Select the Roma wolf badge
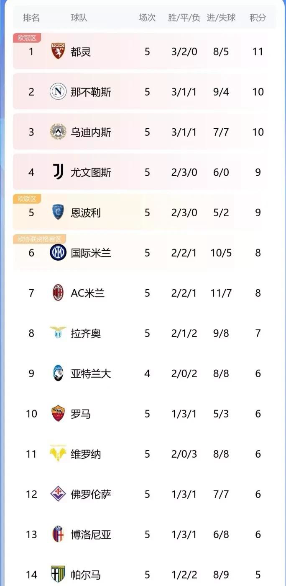Viewport: 286px width, 586px height. (x=59, y=413)
